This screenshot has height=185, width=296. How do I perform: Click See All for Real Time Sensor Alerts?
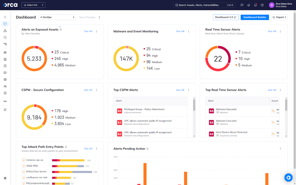(x=272, y=32)
